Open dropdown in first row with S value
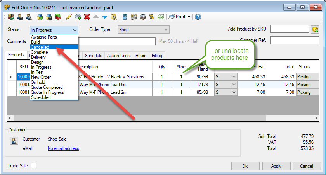 tap(234, 77)
